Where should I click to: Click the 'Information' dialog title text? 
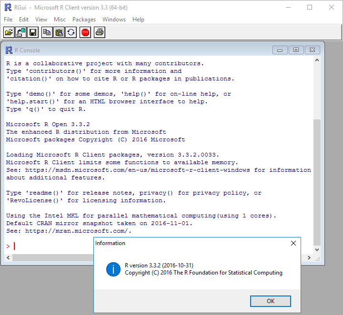[x=110, y=243]
